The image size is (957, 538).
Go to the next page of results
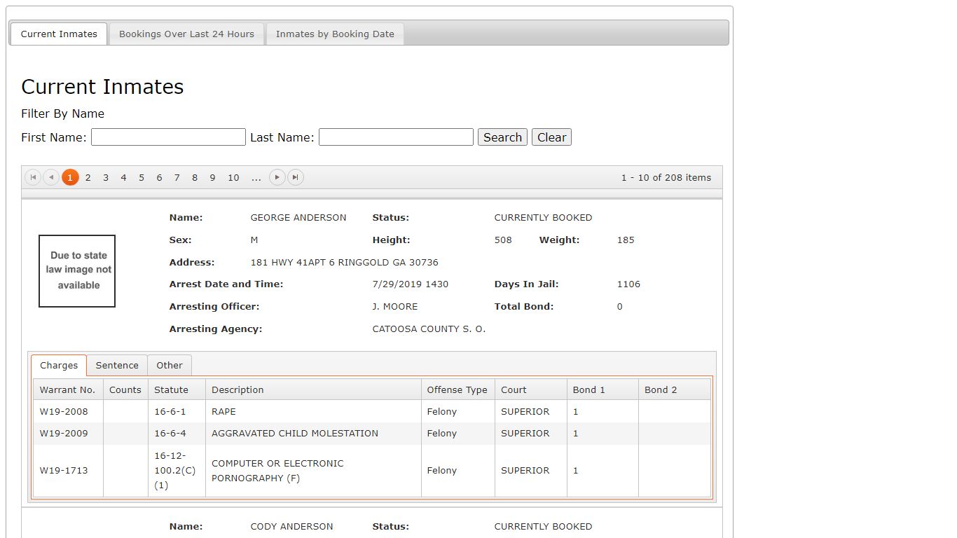click(x=277, y=177)
